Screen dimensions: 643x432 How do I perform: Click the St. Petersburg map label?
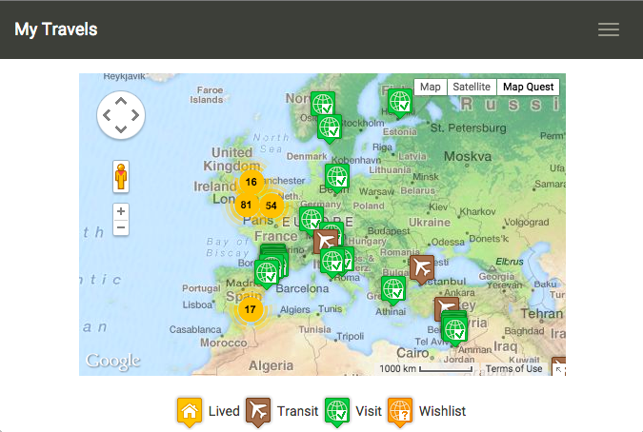pos(469,128)
